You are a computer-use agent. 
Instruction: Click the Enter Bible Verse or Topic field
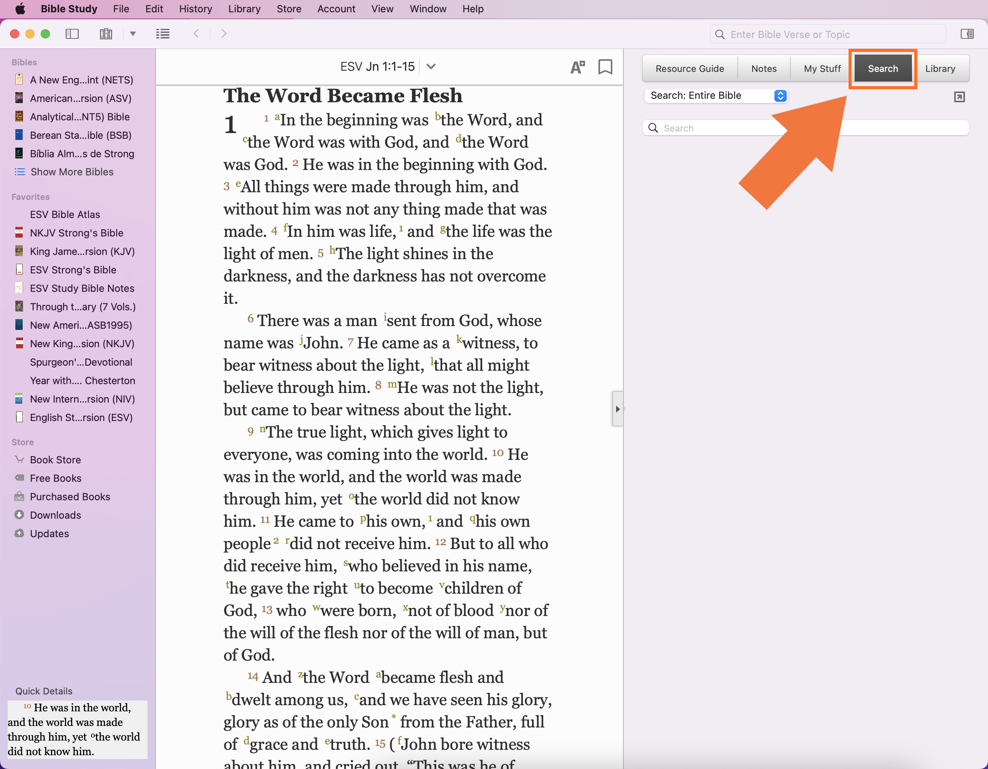pyautogui.click(x=828, y=35)
